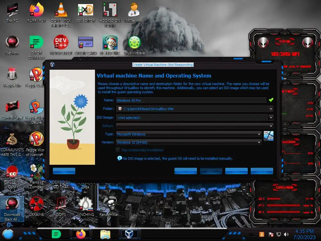Image resolution: width=321 pixels, height=241 pixels.
Task: Open File Explorer from the taskbar
Action: tap(105, 234)
